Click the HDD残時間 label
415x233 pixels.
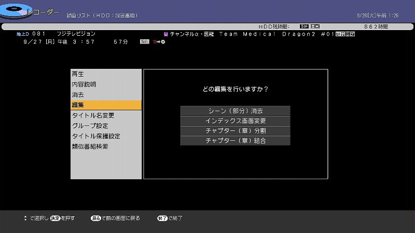[x=274, y=27]
